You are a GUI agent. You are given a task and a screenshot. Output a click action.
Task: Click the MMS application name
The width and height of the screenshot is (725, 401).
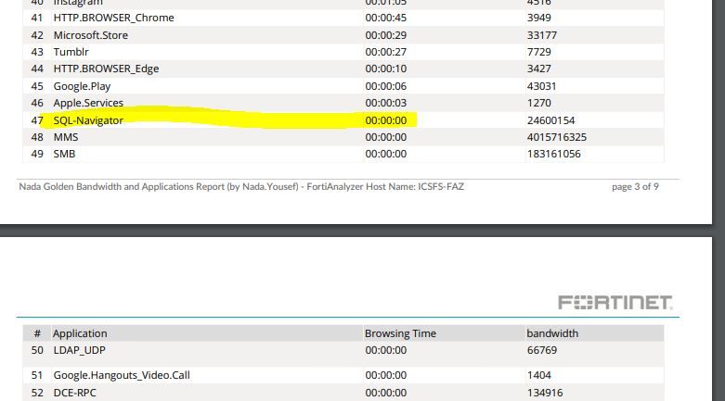pos(66,137)
